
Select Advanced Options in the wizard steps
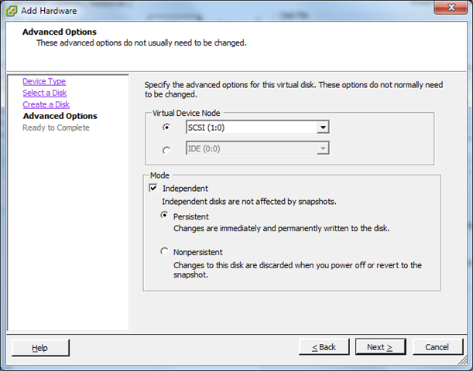click(60, 116)
